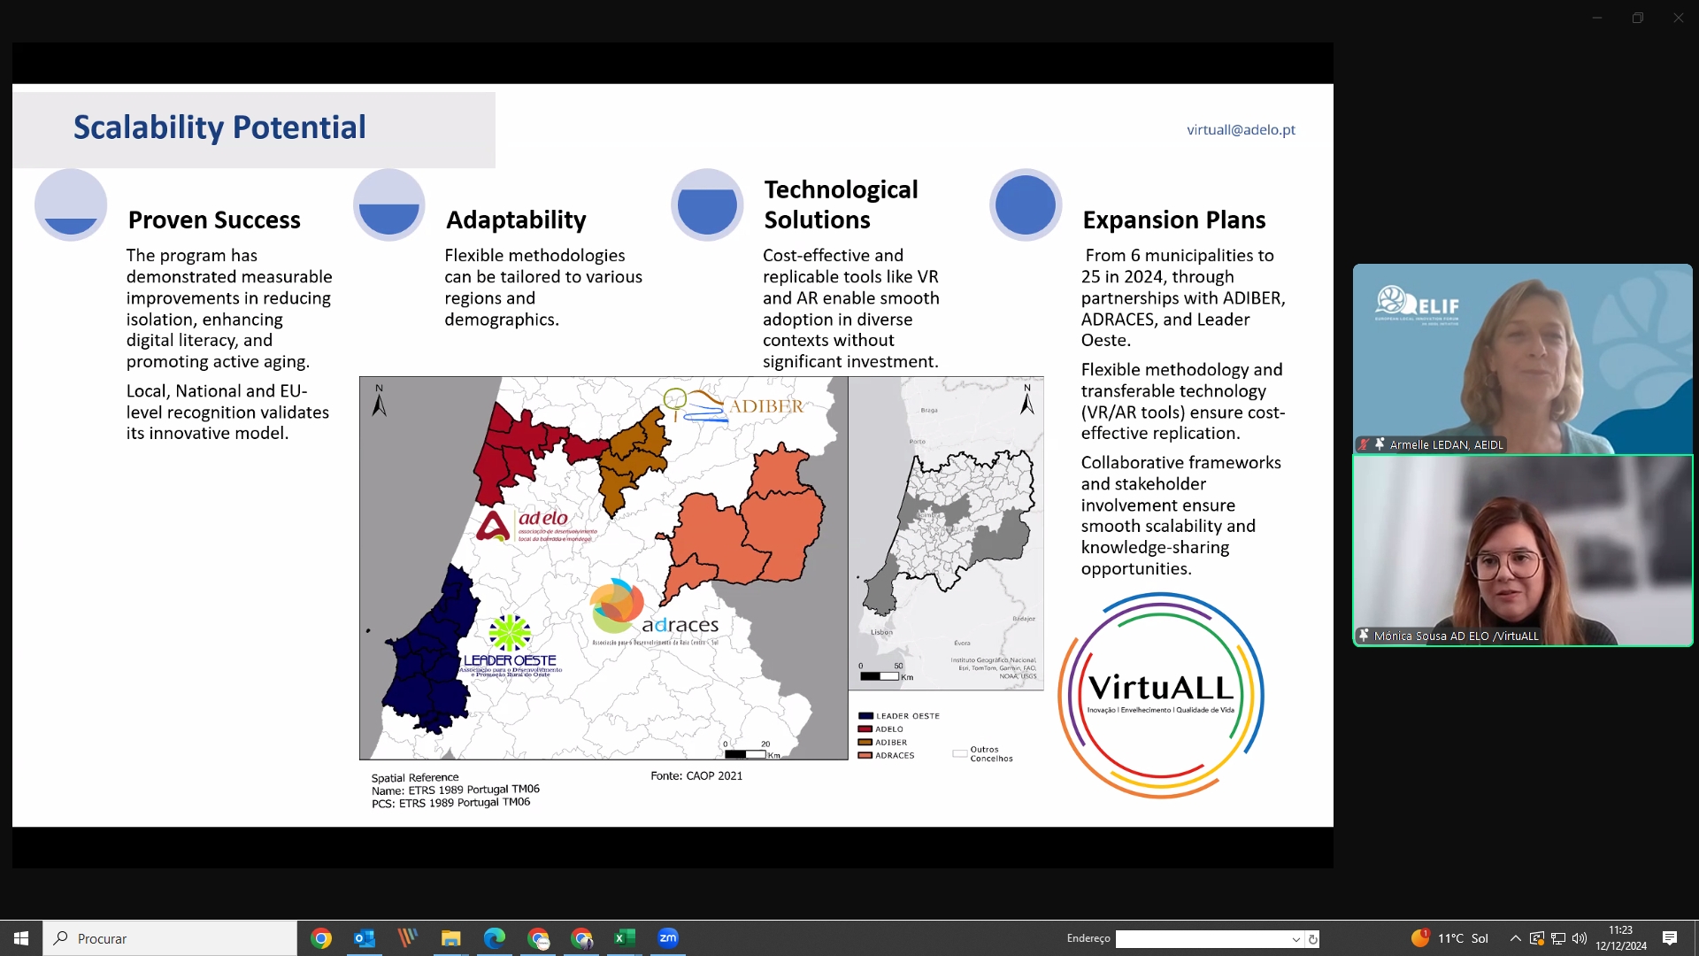The width and height of the screenshot is (1699, 956).
Task: Toggle Armelle LEDAN's muted microphone indicator
Action: (1365, 444)
